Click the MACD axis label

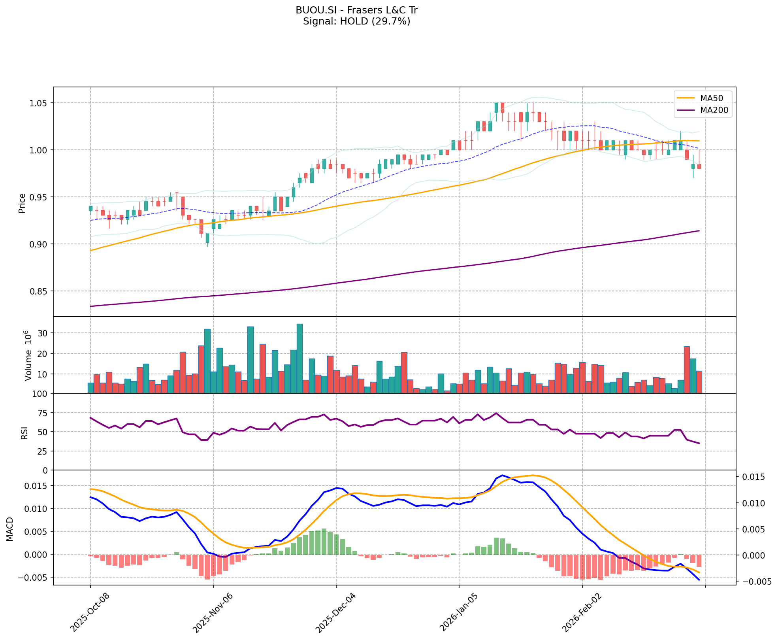pos(9,529)
